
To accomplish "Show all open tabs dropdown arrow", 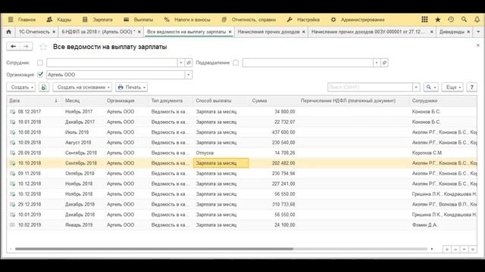I will coord(478,32).
